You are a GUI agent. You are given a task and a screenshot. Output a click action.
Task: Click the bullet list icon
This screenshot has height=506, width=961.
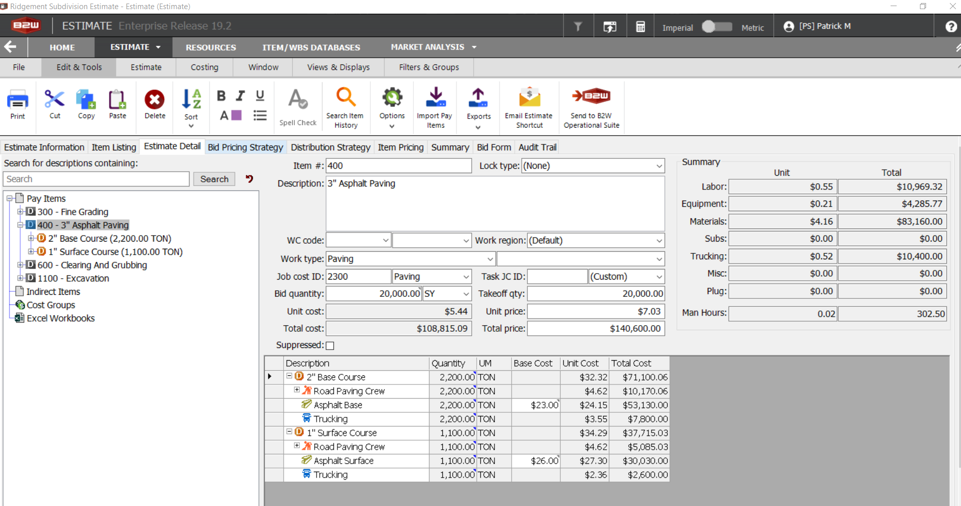pos(260,115)
